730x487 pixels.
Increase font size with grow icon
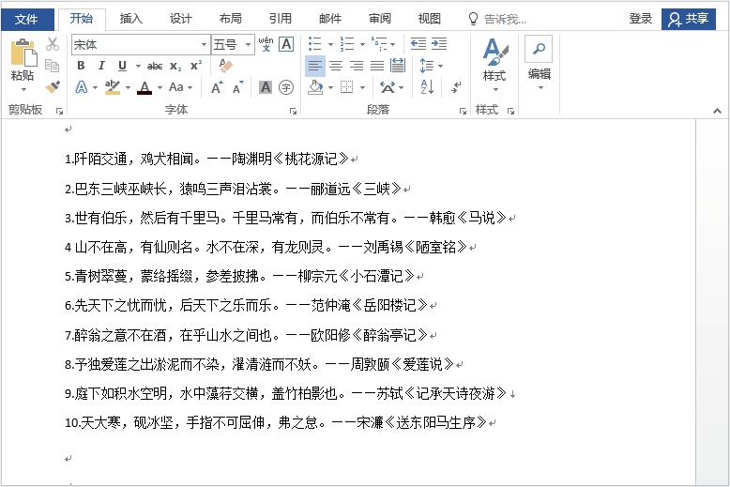217,87
